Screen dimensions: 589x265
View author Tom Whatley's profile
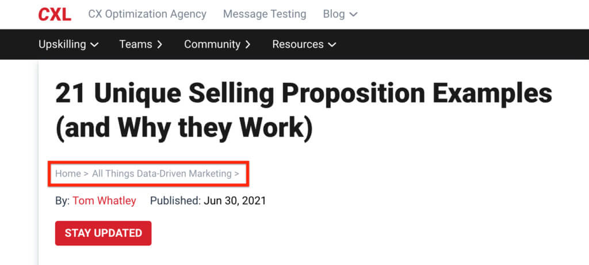(104, 201)
